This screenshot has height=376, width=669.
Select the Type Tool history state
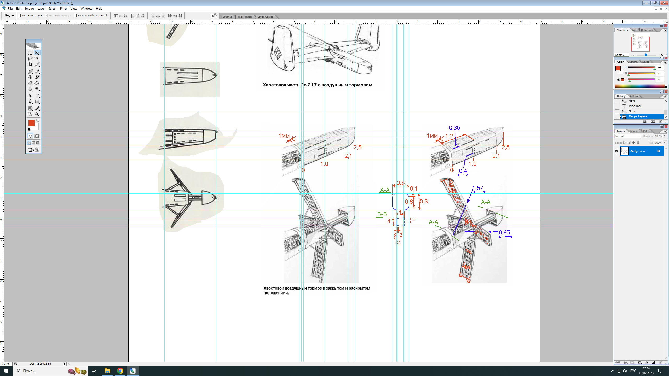click(635, 106)
